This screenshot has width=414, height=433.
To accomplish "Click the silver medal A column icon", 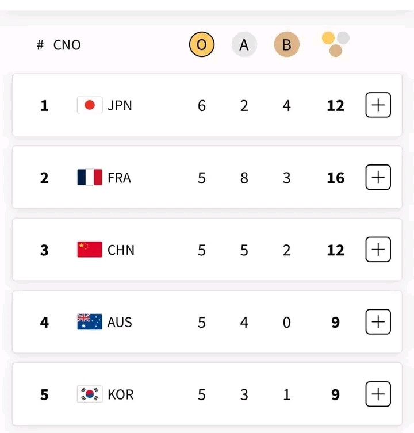I will click(x=244, y=45).
